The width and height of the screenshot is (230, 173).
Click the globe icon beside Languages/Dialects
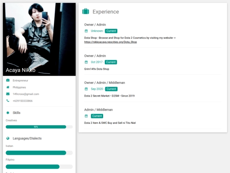coord(8,138)
